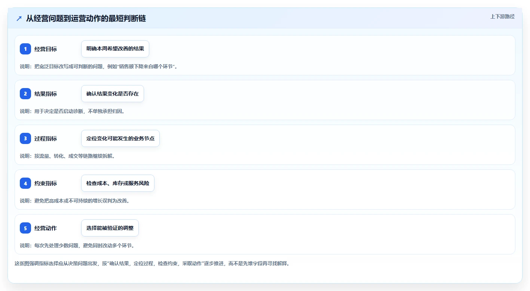This screenshot has height=291, width=530.
Task: Click the 结果指标 step label
Action: (46, 94)
